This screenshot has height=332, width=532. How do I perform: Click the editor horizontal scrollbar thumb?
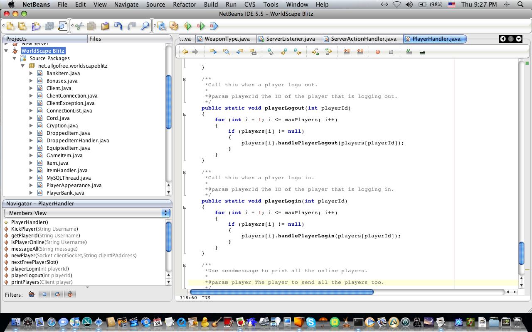281,292
